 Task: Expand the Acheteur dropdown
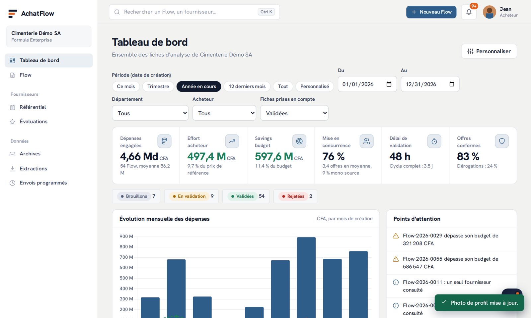click(x=224, y=113)
